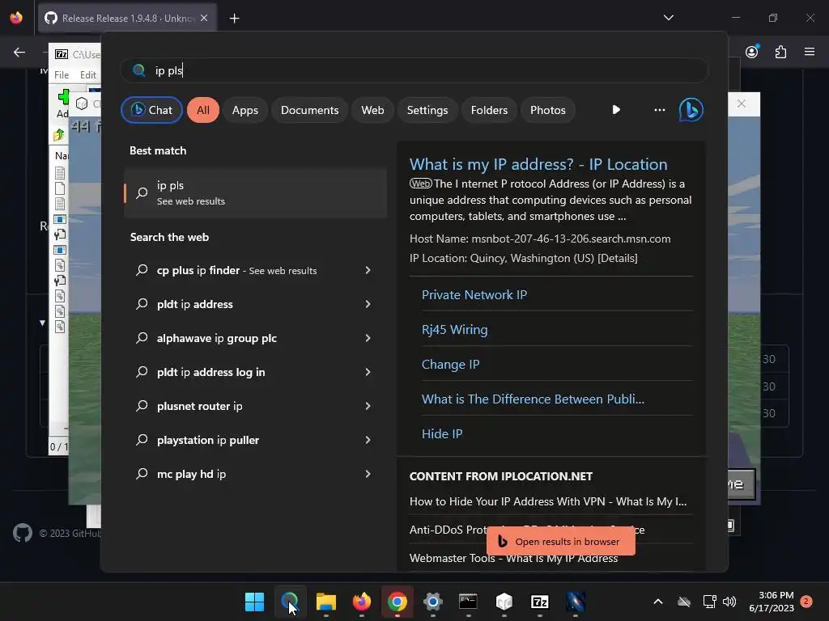This screenshot has width=829, height=621.
Task: Show more filter tabs arrow
Action: [x=616, y=110]
